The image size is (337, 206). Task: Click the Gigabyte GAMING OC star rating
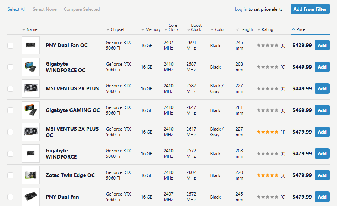point(267,110)
